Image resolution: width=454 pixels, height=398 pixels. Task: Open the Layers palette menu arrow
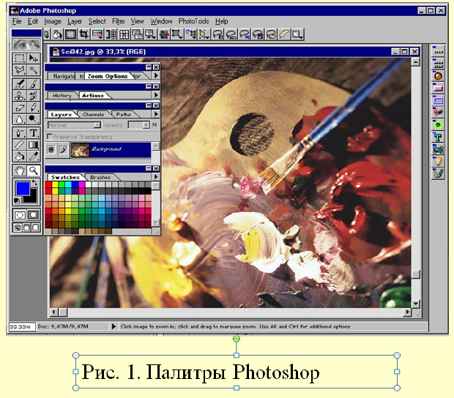point(156,114)
